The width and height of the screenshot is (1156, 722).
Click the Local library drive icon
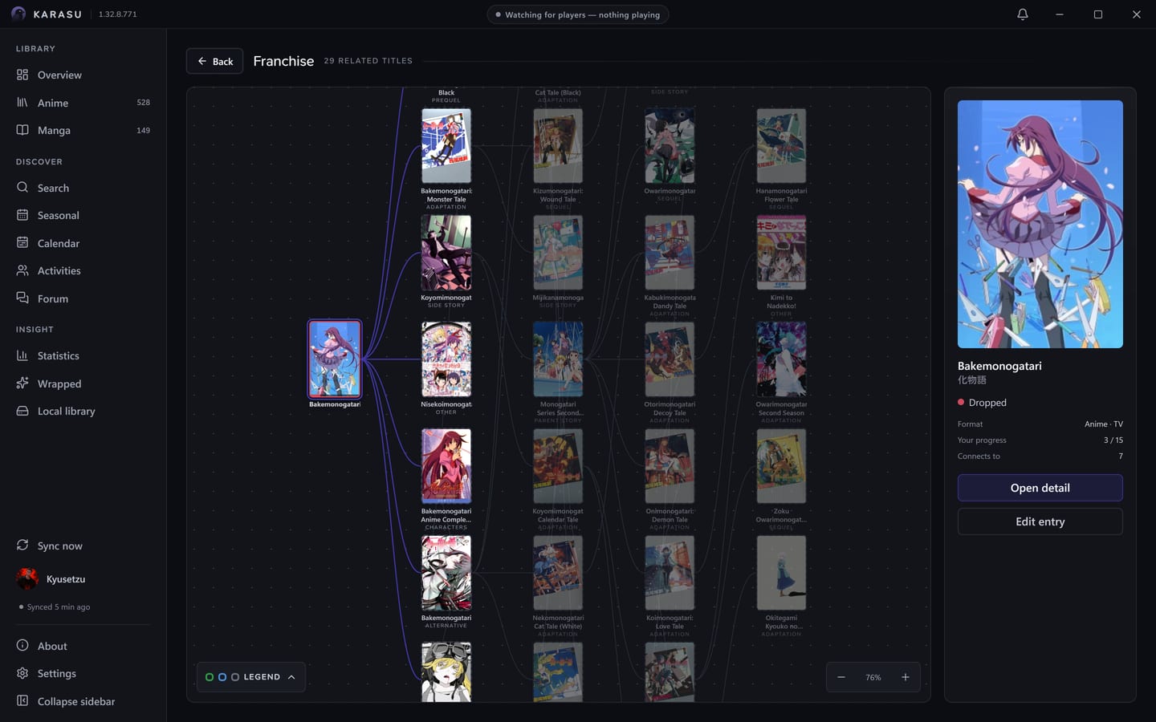(22, 411)
